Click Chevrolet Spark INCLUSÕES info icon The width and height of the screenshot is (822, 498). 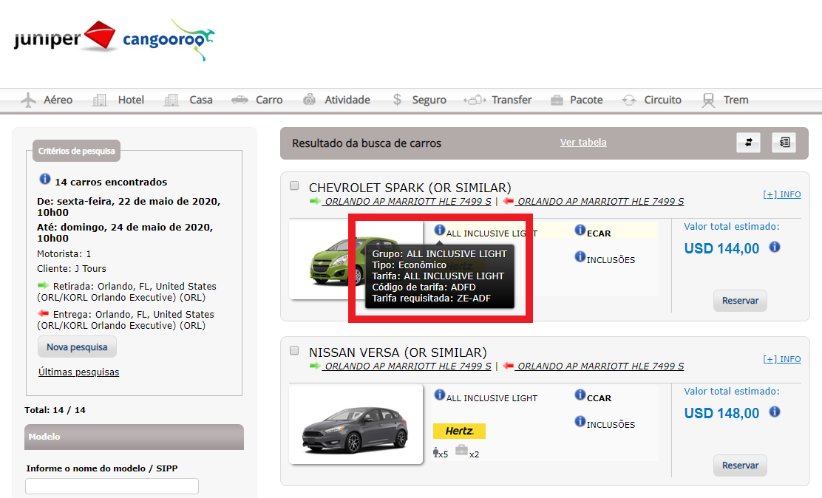(x=580, y=256)
